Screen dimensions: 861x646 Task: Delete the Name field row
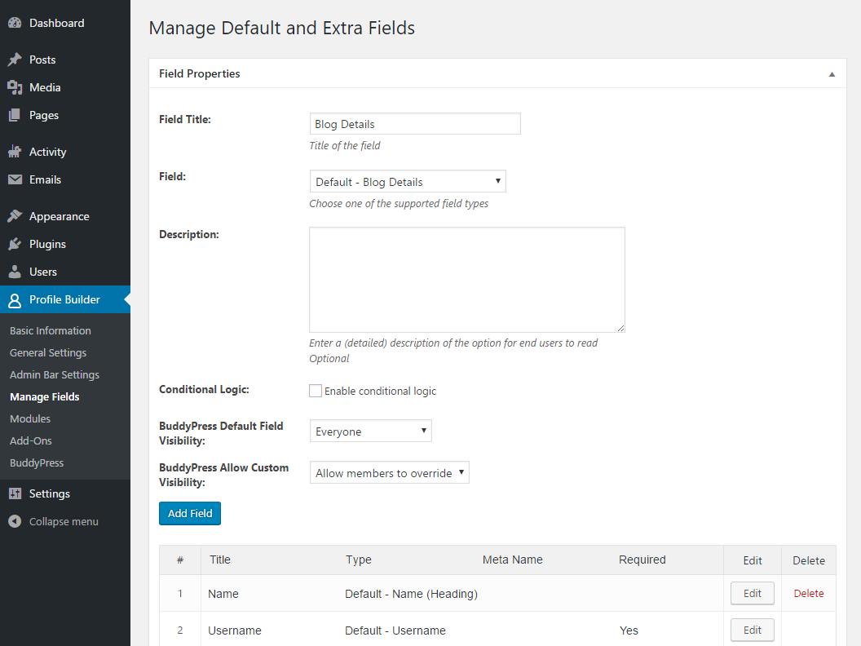(809, 593)
